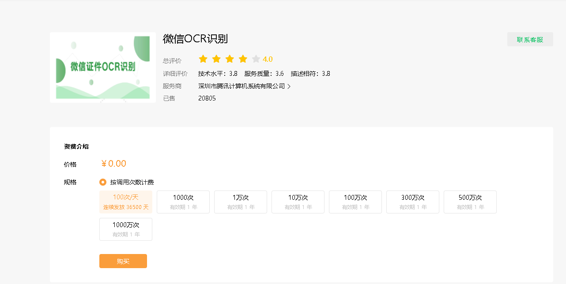Click the 4.0 rating score
Viewport: 566px width, 284px height.
[x=268, y=59]
